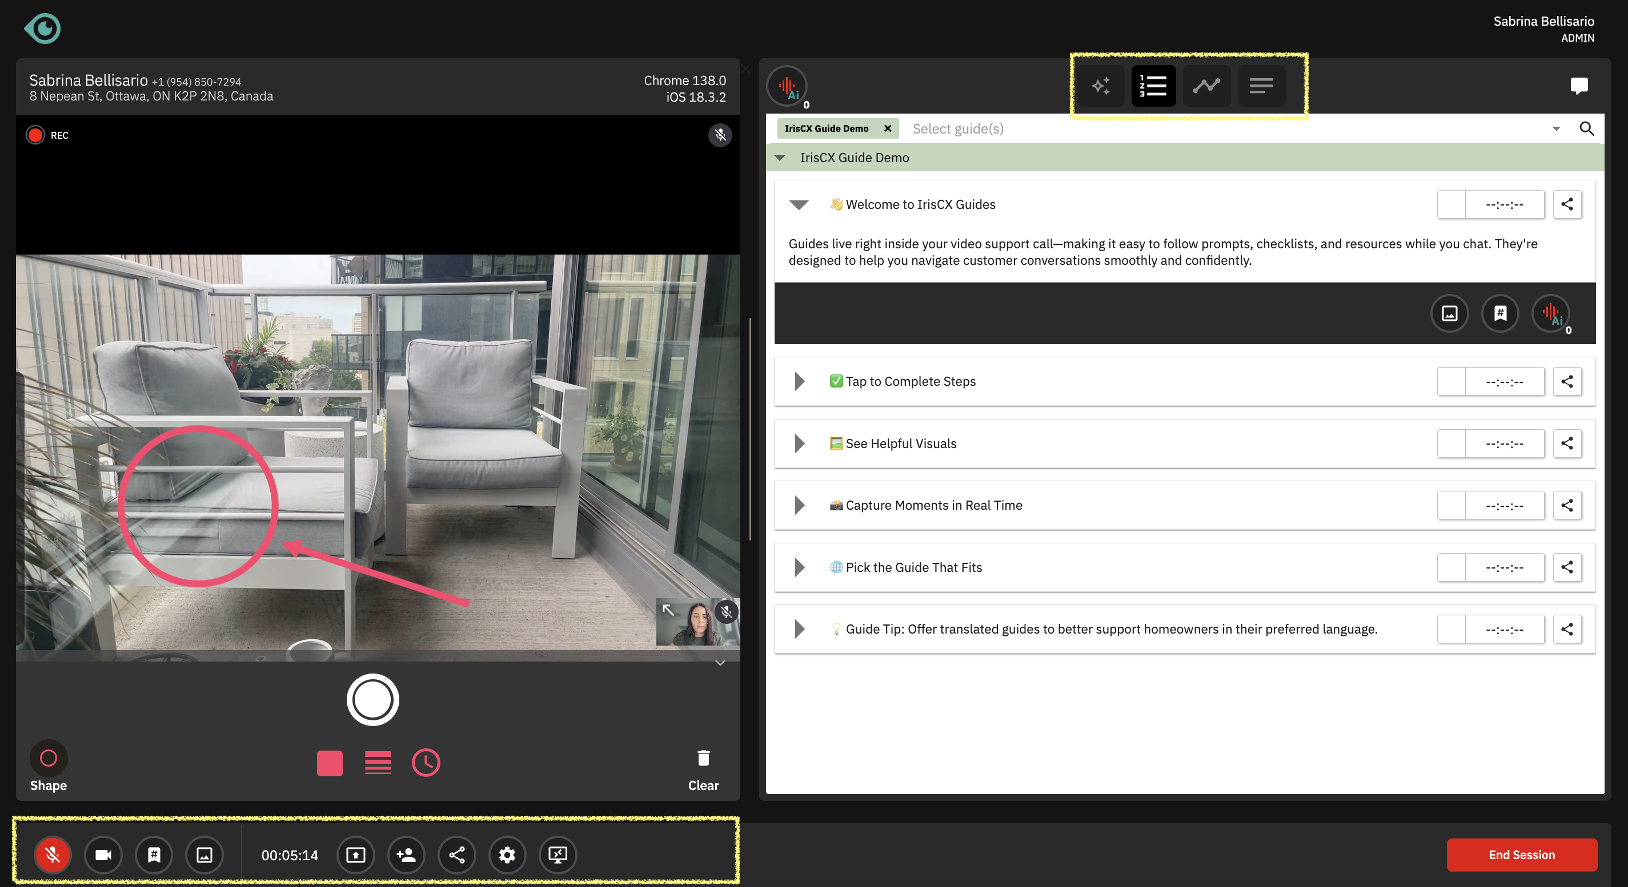Share the Guide Tip step
This screenshot has height=887, width=1628.
tap(1567, 629)
